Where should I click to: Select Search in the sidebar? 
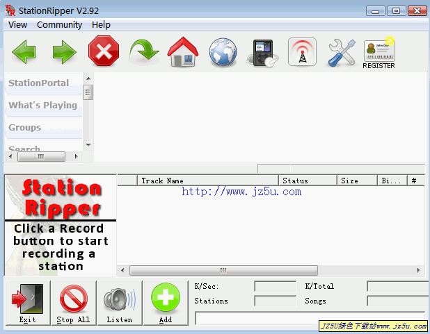click(x=44, y=147)
